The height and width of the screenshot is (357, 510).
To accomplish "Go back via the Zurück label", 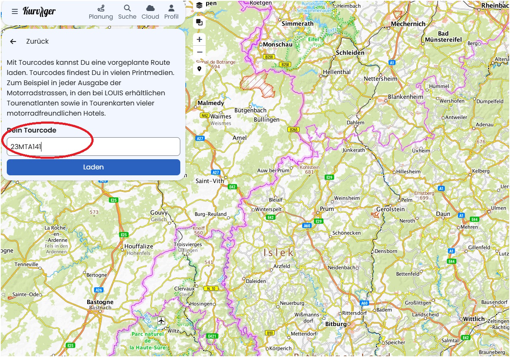I will (37, 42).
